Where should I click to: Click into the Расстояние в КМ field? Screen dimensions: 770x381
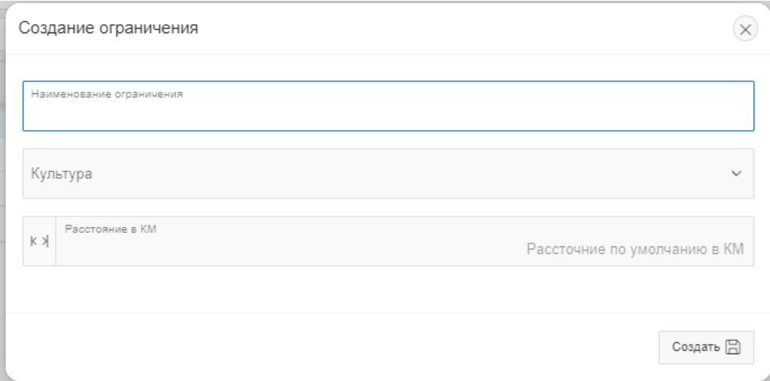301,249
